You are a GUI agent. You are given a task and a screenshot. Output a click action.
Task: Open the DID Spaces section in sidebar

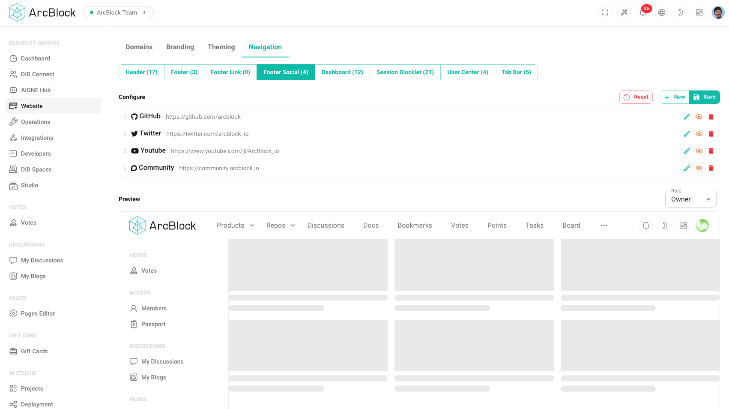tap(36, 169)
